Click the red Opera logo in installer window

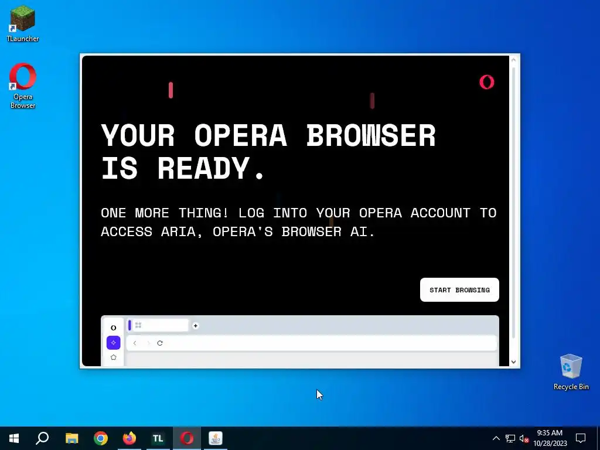(487, 82)
